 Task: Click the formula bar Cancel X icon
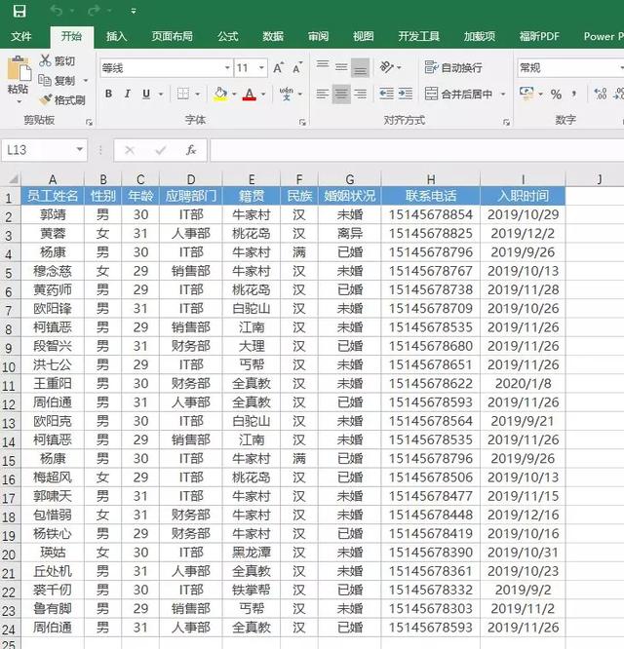[x=130, y=150]
